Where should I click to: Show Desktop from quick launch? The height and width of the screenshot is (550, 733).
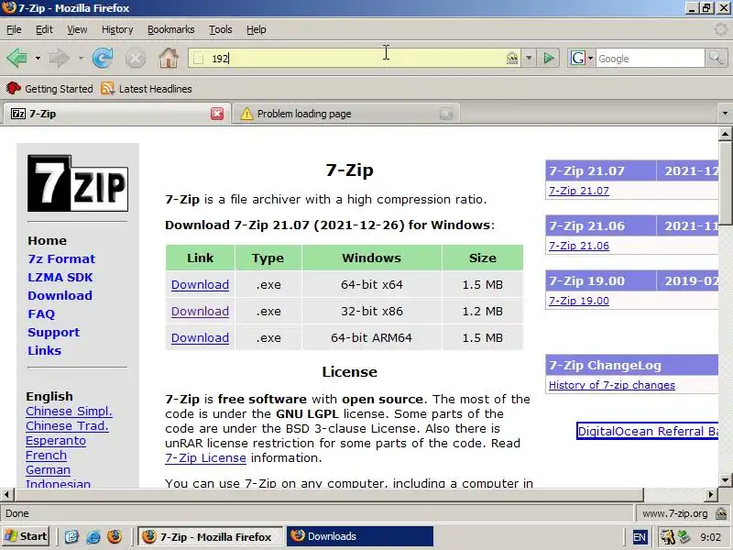[71, 536]
